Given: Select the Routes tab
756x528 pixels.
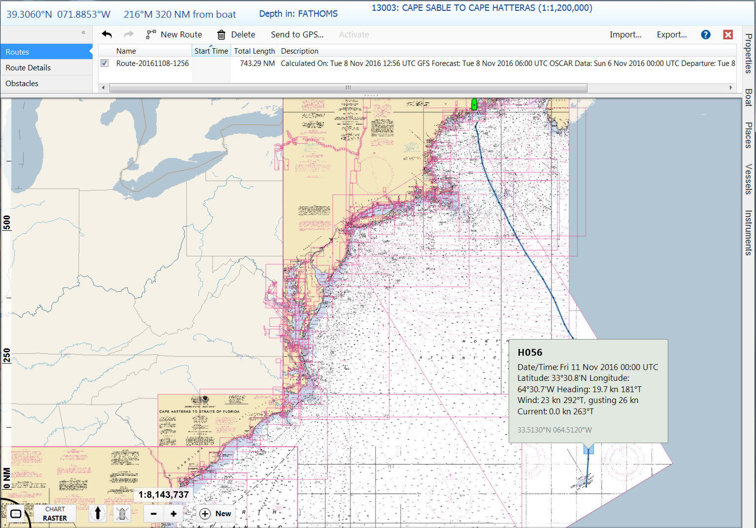Looking at the screenshot, I should pos(46,52).
